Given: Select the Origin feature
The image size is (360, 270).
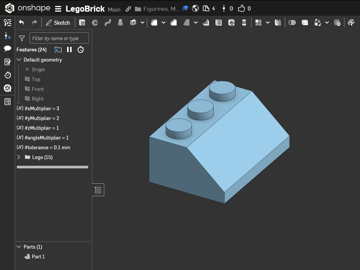Looking at the screenshot, I should pos(38,69).
